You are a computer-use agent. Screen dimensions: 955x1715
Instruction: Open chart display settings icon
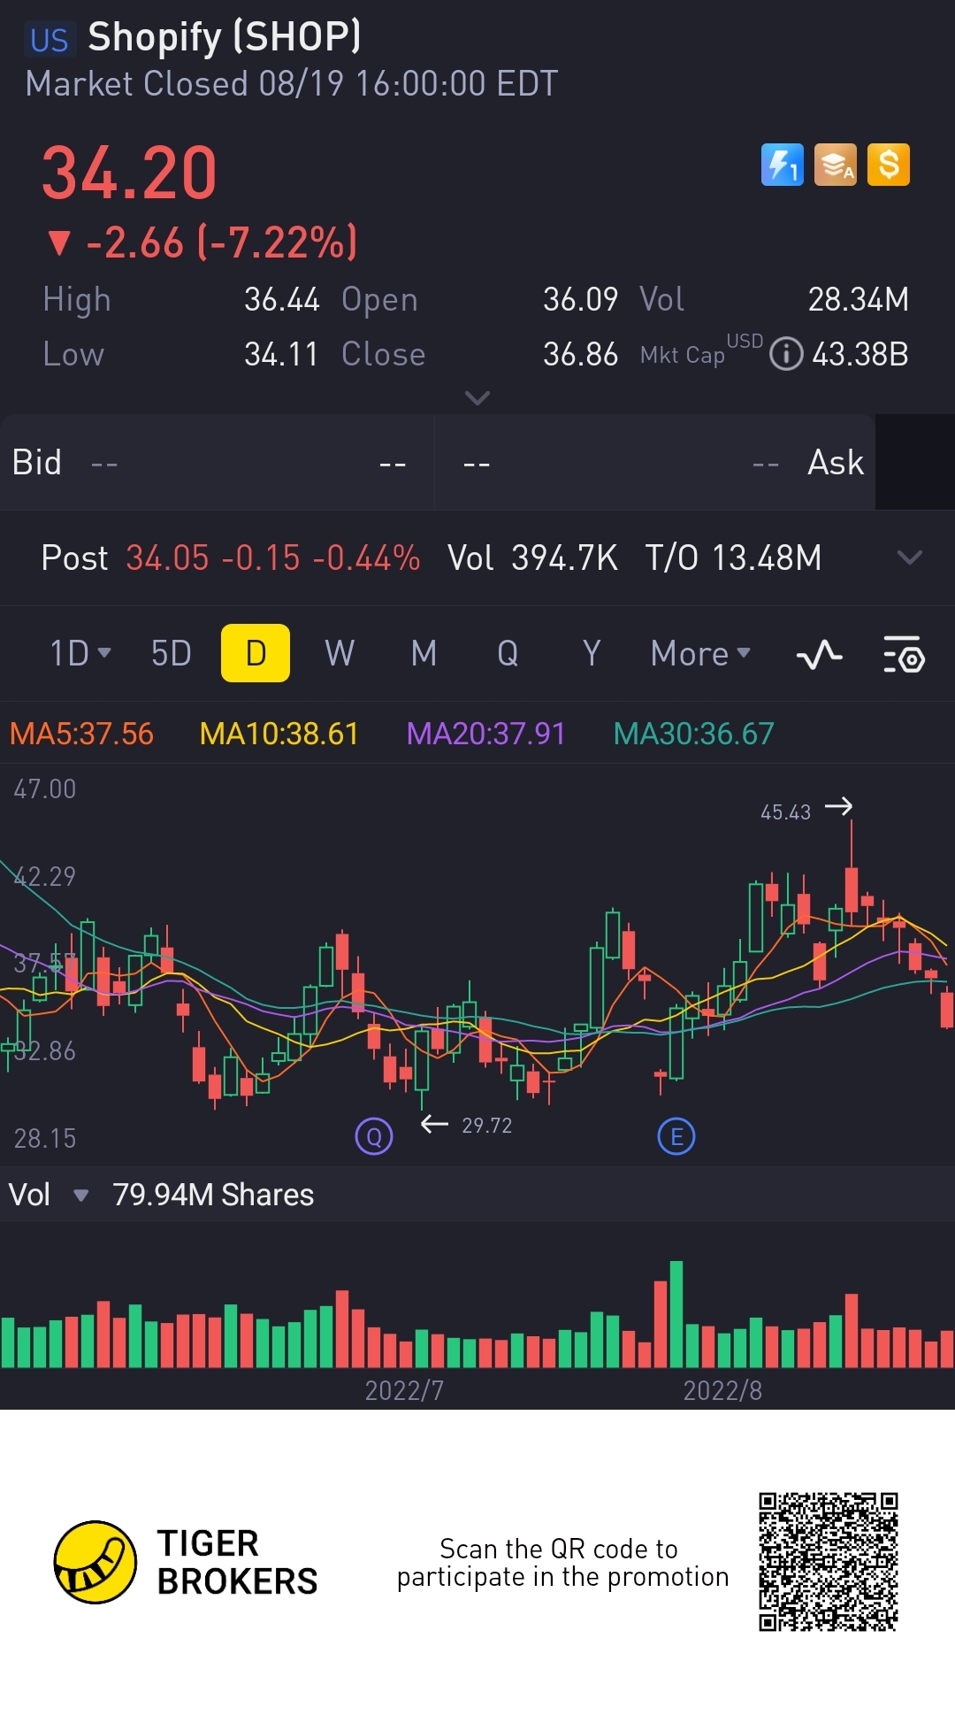904,655
